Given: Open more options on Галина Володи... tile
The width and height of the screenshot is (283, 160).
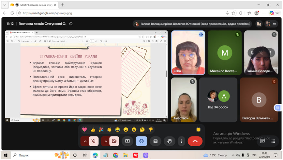Looking at the screenshot, I should 270,53.
